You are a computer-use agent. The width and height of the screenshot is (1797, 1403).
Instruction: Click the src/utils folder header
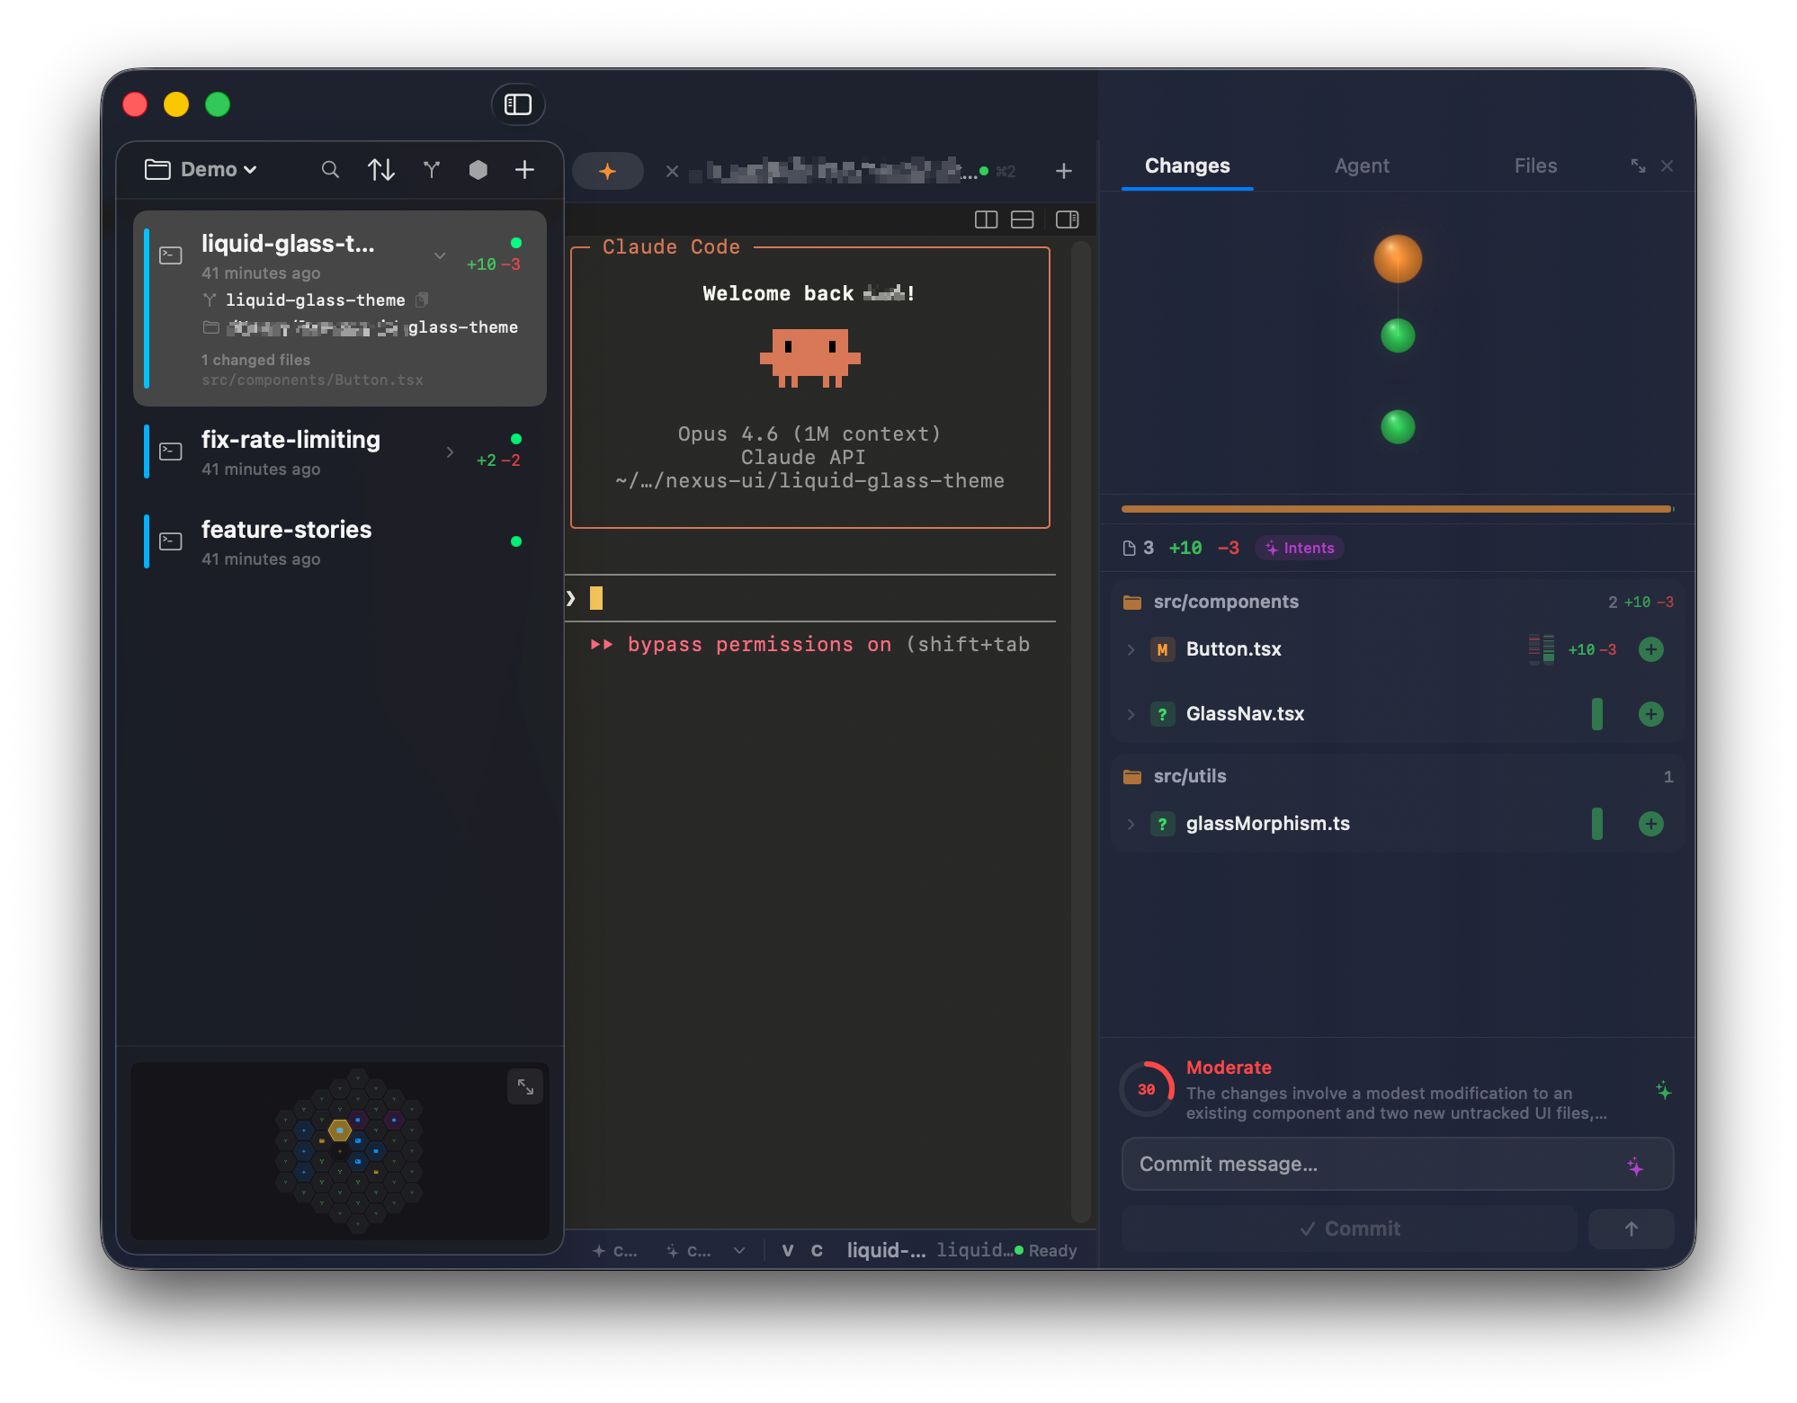1398,776
